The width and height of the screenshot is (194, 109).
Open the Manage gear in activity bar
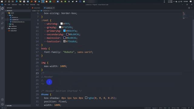tap(2, 104)
